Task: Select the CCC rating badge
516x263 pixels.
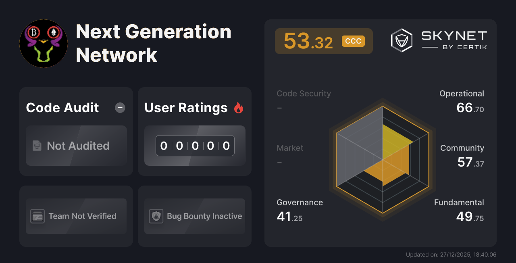Action: [353, 41]
